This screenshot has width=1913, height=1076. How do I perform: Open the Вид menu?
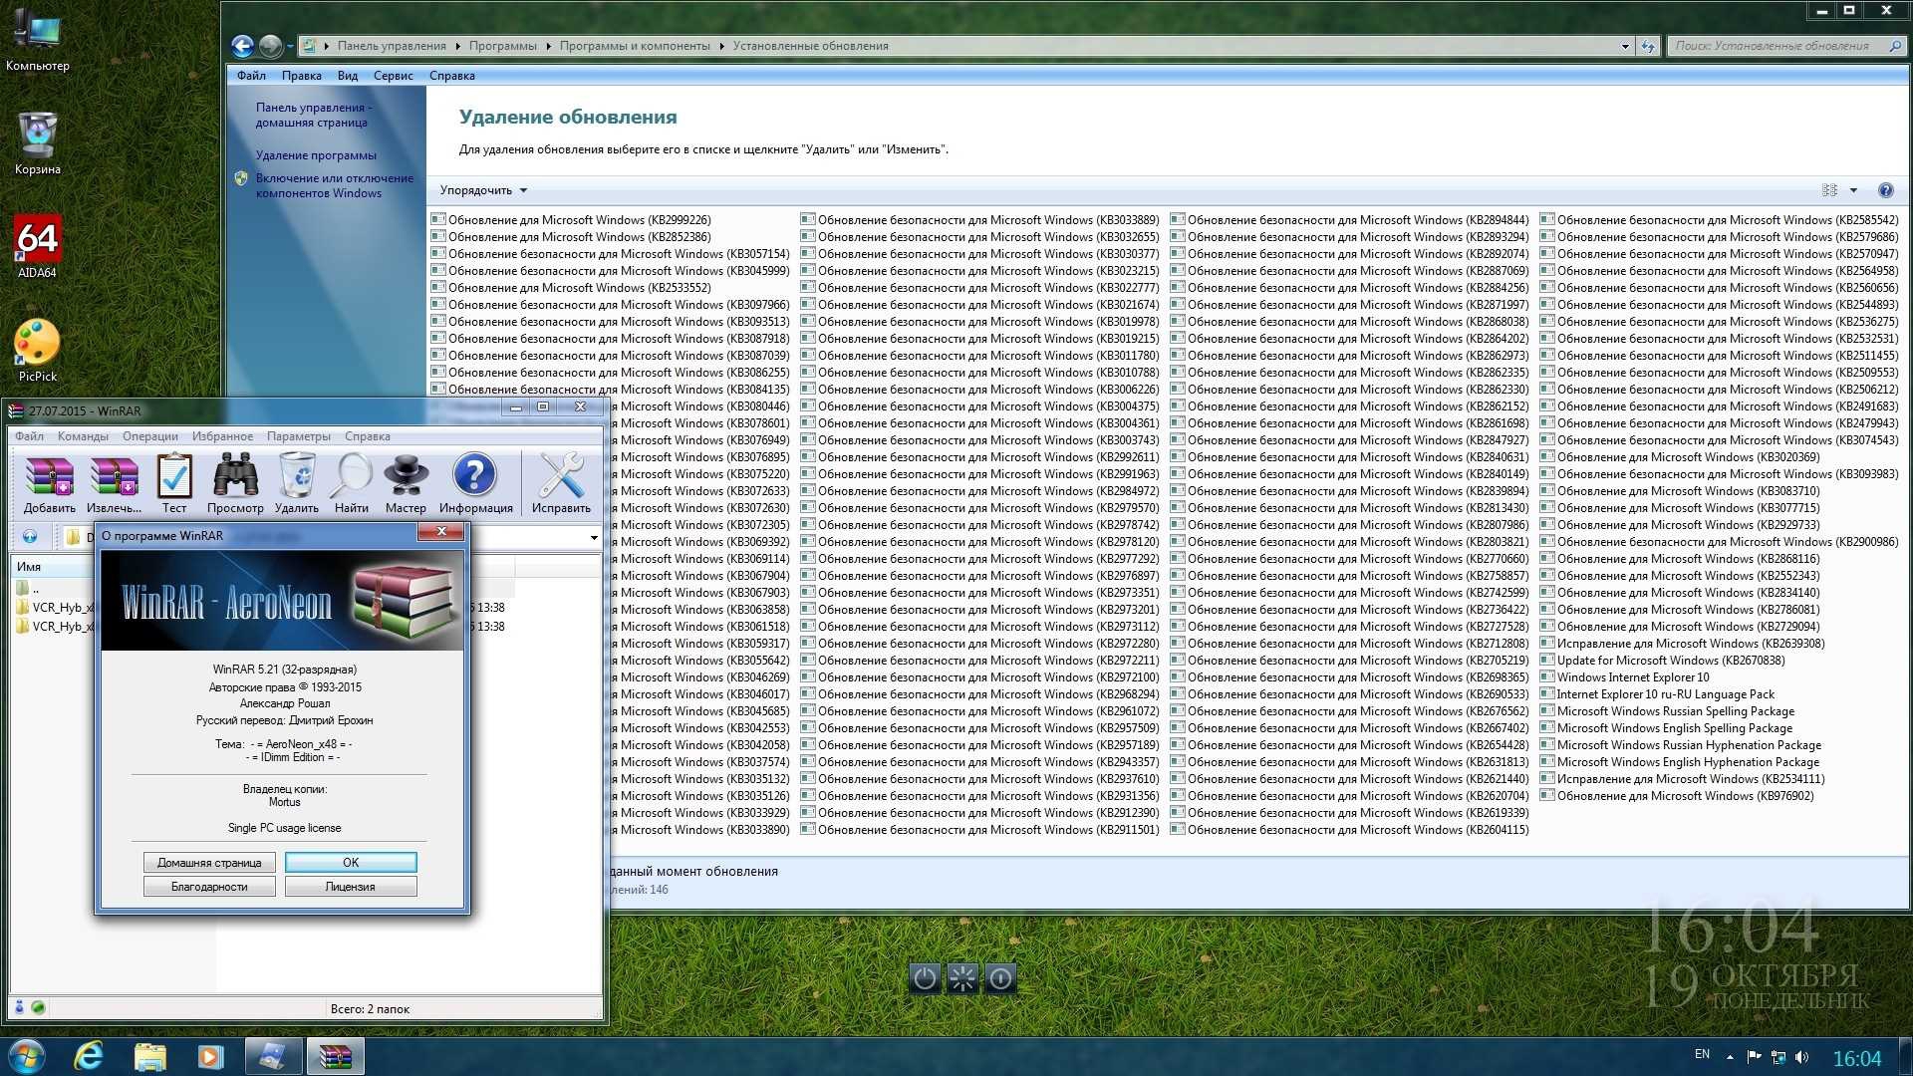pyautogui.click(x=347, y=76)
